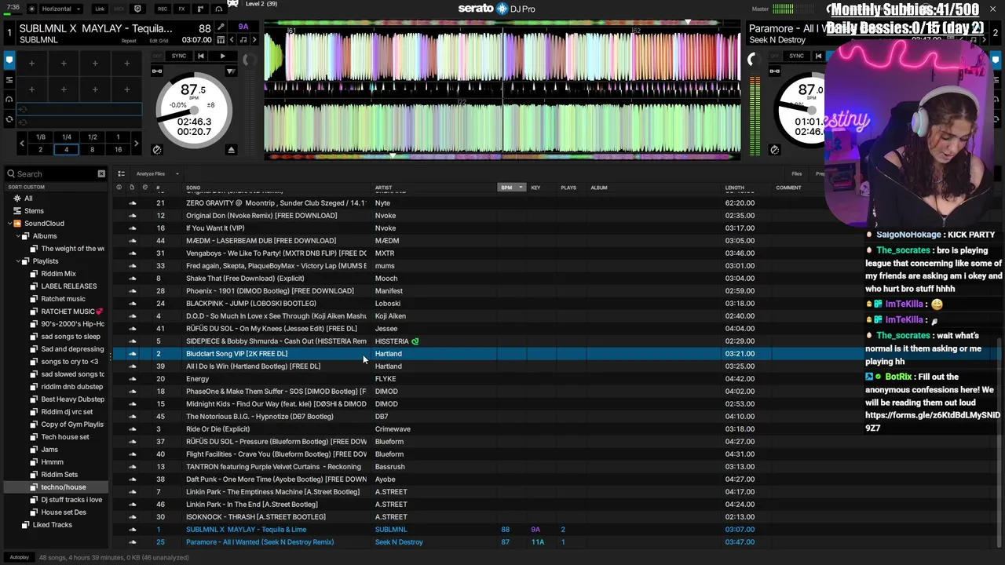Viewport: 1005px width, 565px height.
Task: Click the shield icon next to MIDI
Action: click(x=137, y=9)
